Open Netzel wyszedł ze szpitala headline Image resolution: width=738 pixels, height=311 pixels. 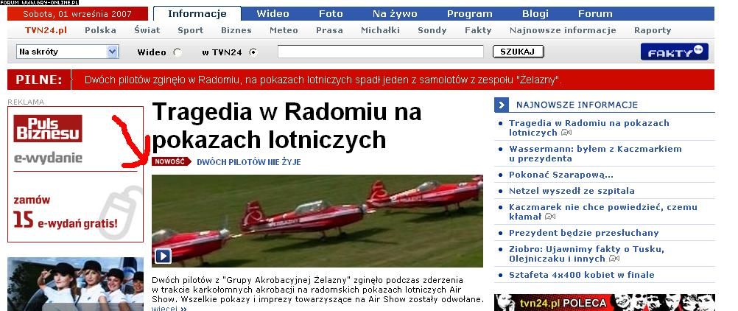pos(572,191)
